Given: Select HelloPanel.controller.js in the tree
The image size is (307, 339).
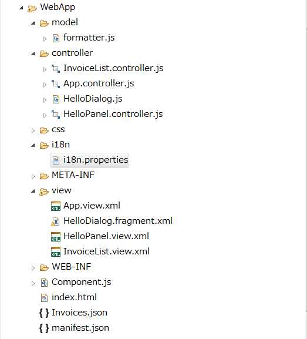Looking at the screenshot, I should [x=113, y=114].
